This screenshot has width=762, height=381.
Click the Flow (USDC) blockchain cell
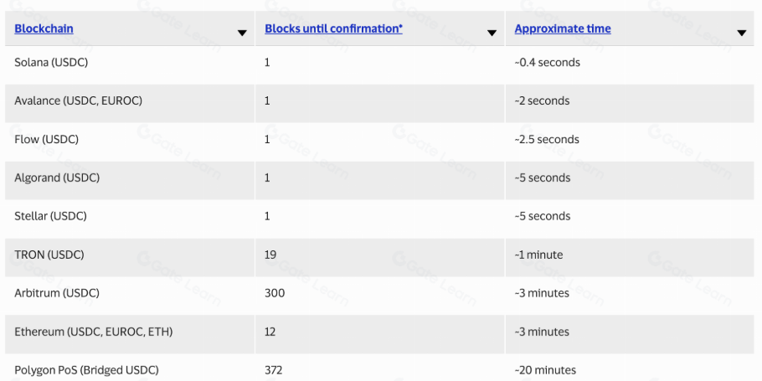click(46, 139)
